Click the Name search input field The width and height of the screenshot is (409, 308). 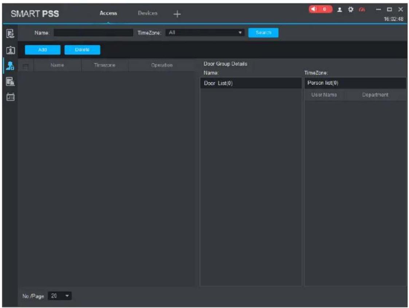[93, 33]
